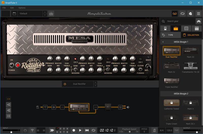Open the Edit menu
Image resolution: width=203 pixels, height=134 pixels.
click(x=12, y=8)
